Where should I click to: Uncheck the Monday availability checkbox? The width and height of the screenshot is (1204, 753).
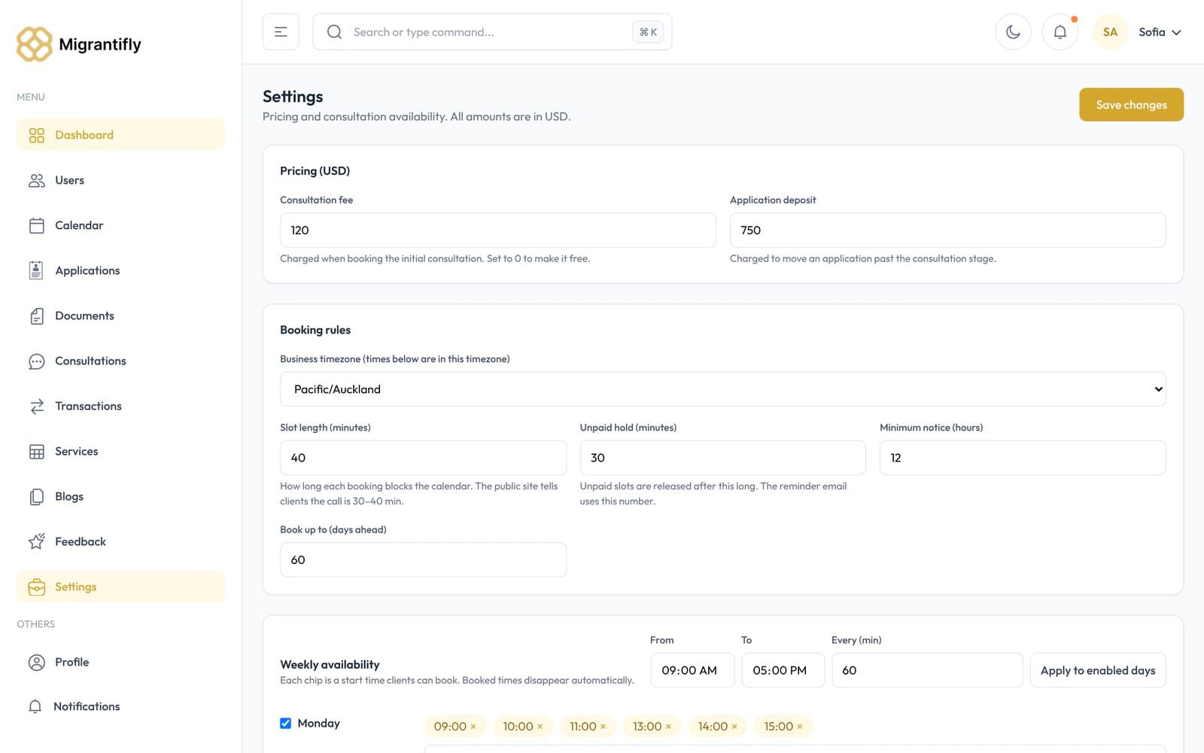tap(286, 724)
